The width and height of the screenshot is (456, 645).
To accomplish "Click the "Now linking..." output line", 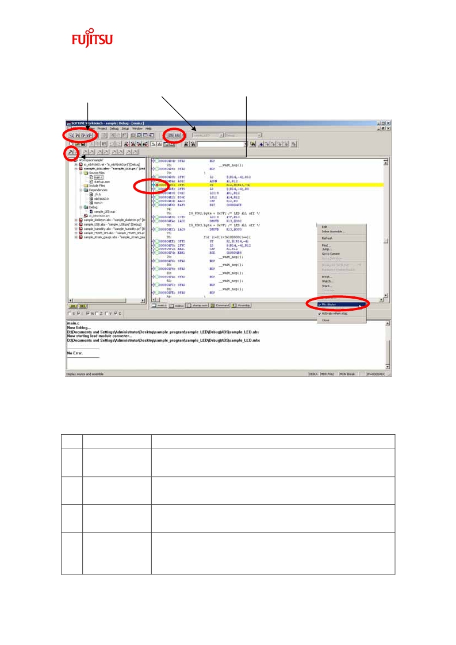I will click(x=79, y=328).
